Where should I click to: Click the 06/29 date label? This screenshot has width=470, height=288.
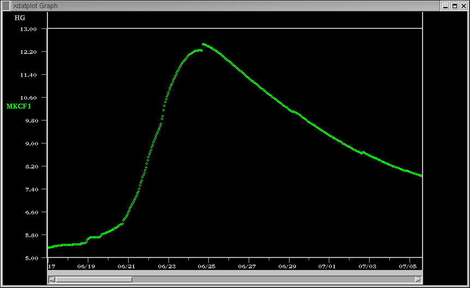coord(287,266)
